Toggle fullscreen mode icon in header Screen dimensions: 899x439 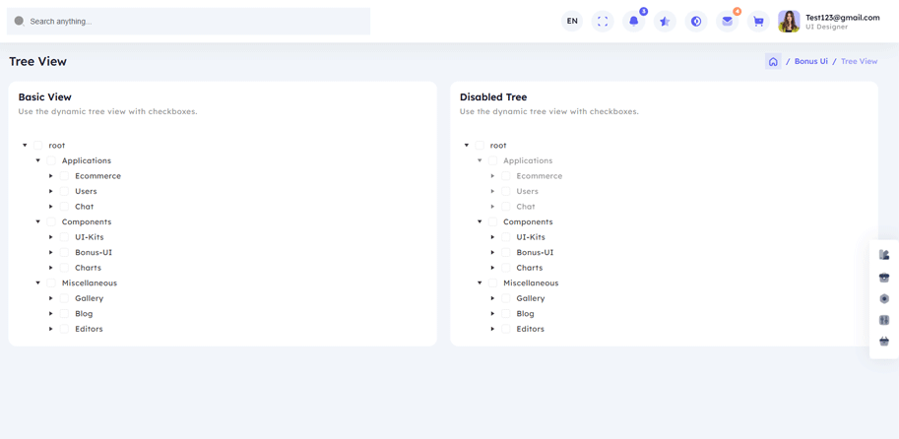(603, 21)
